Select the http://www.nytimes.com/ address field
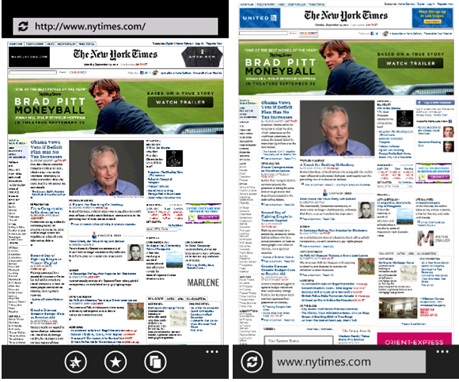This screenshot has height=382, width=459. point(116,26)
